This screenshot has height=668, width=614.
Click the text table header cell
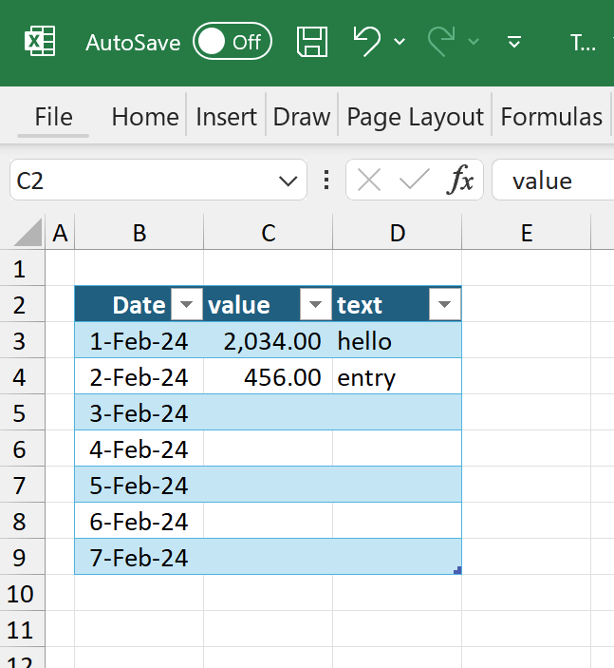pos(397,304)
